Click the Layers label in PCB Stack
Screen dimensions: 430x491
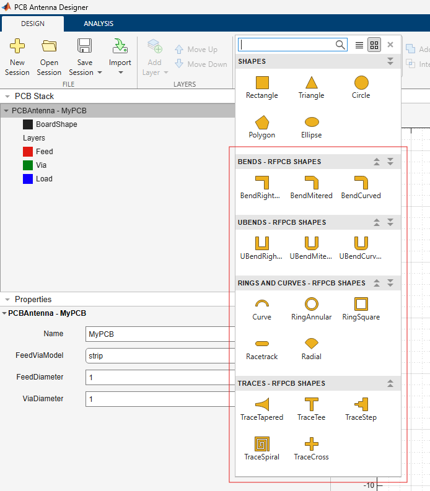(x=34, y=138)
